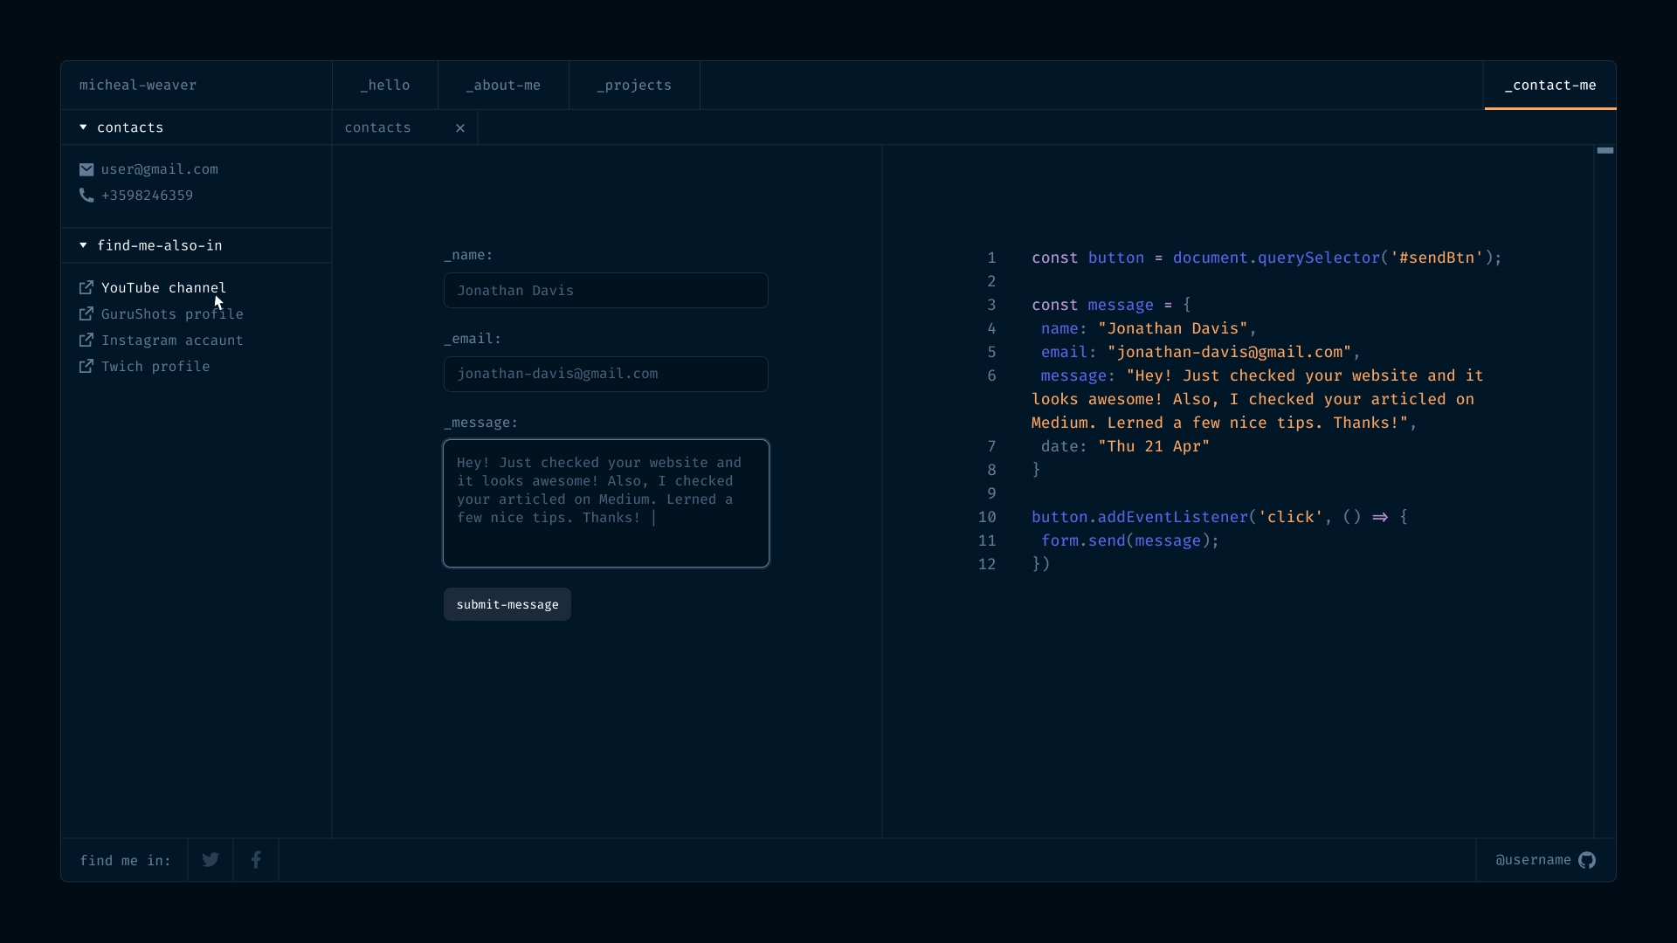Close the contacts file tab
The image size is (1677, 943).
[460, 128]
